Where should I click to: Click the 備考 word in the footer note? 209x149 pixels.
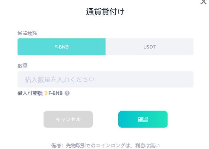(56, 145)
